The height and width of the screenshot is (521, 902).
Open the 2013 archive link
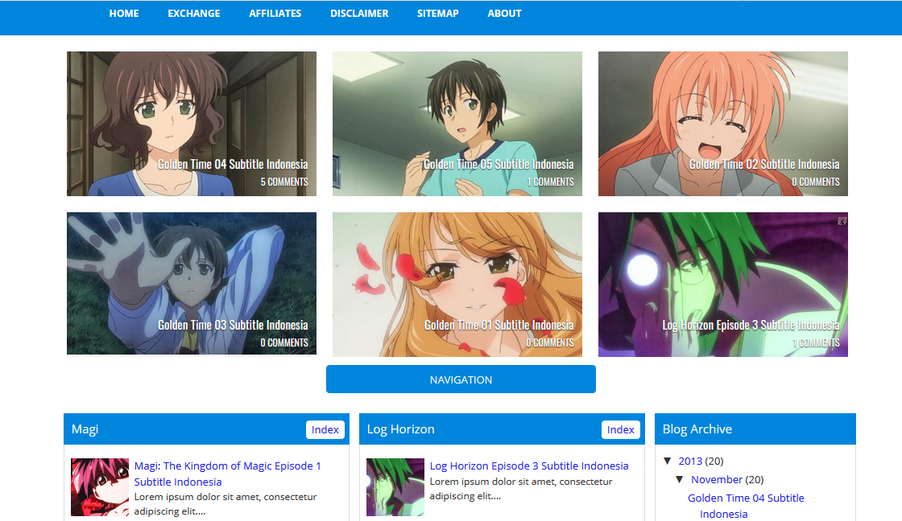[690, 462]
